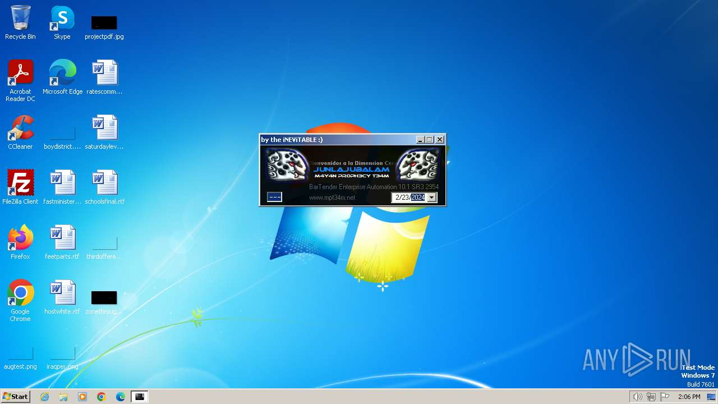Click the JUNLAJUBALAM banner text
The image size is (718, 404).
coord(351,169)
